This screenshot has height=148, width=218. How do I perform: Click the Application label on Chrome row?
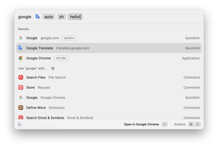(x=191, y=58)
